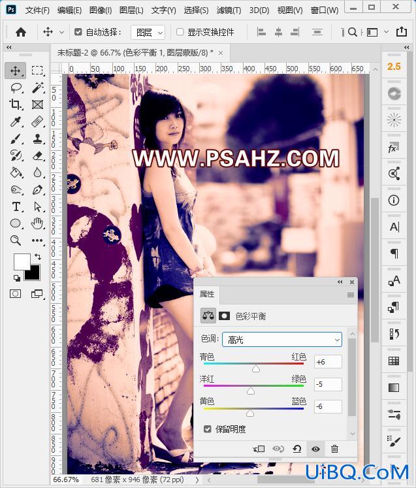416x488 pixels.
Task: Select the layer mask icon in Properties
Action: (x=225, y=316)
